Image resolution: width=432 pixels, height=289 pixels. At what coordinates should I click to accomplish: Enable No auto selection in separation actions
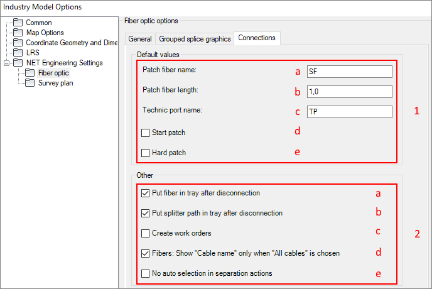pos(146,273)
